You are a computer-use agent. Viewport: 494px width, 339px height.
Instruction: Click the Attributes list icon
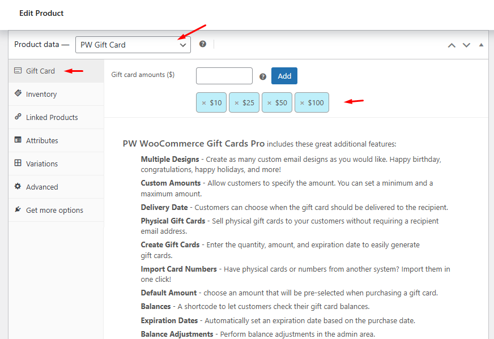click(x=18, y=140)
